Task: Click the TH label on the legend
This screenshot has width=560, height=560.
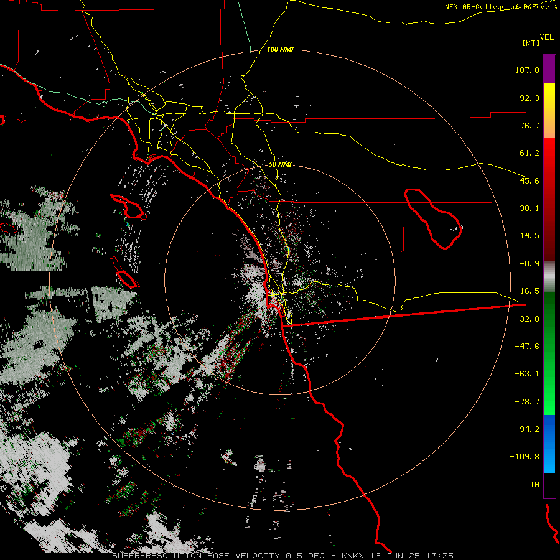Action: [534, 485]
